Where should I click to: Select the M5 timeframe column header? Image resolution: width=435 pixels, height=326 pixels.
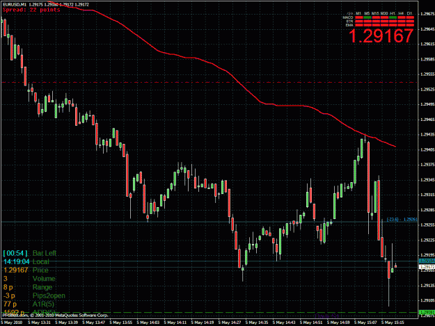[x=367, y=13]
